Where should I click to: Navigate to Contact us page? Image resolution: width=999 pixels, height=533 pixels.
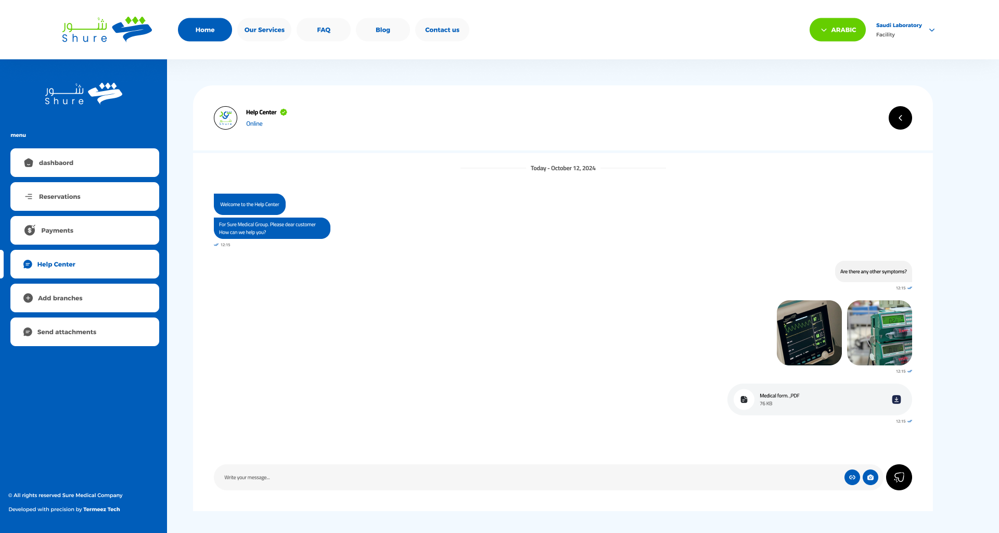pyautogui.click(x=442, y=30)
